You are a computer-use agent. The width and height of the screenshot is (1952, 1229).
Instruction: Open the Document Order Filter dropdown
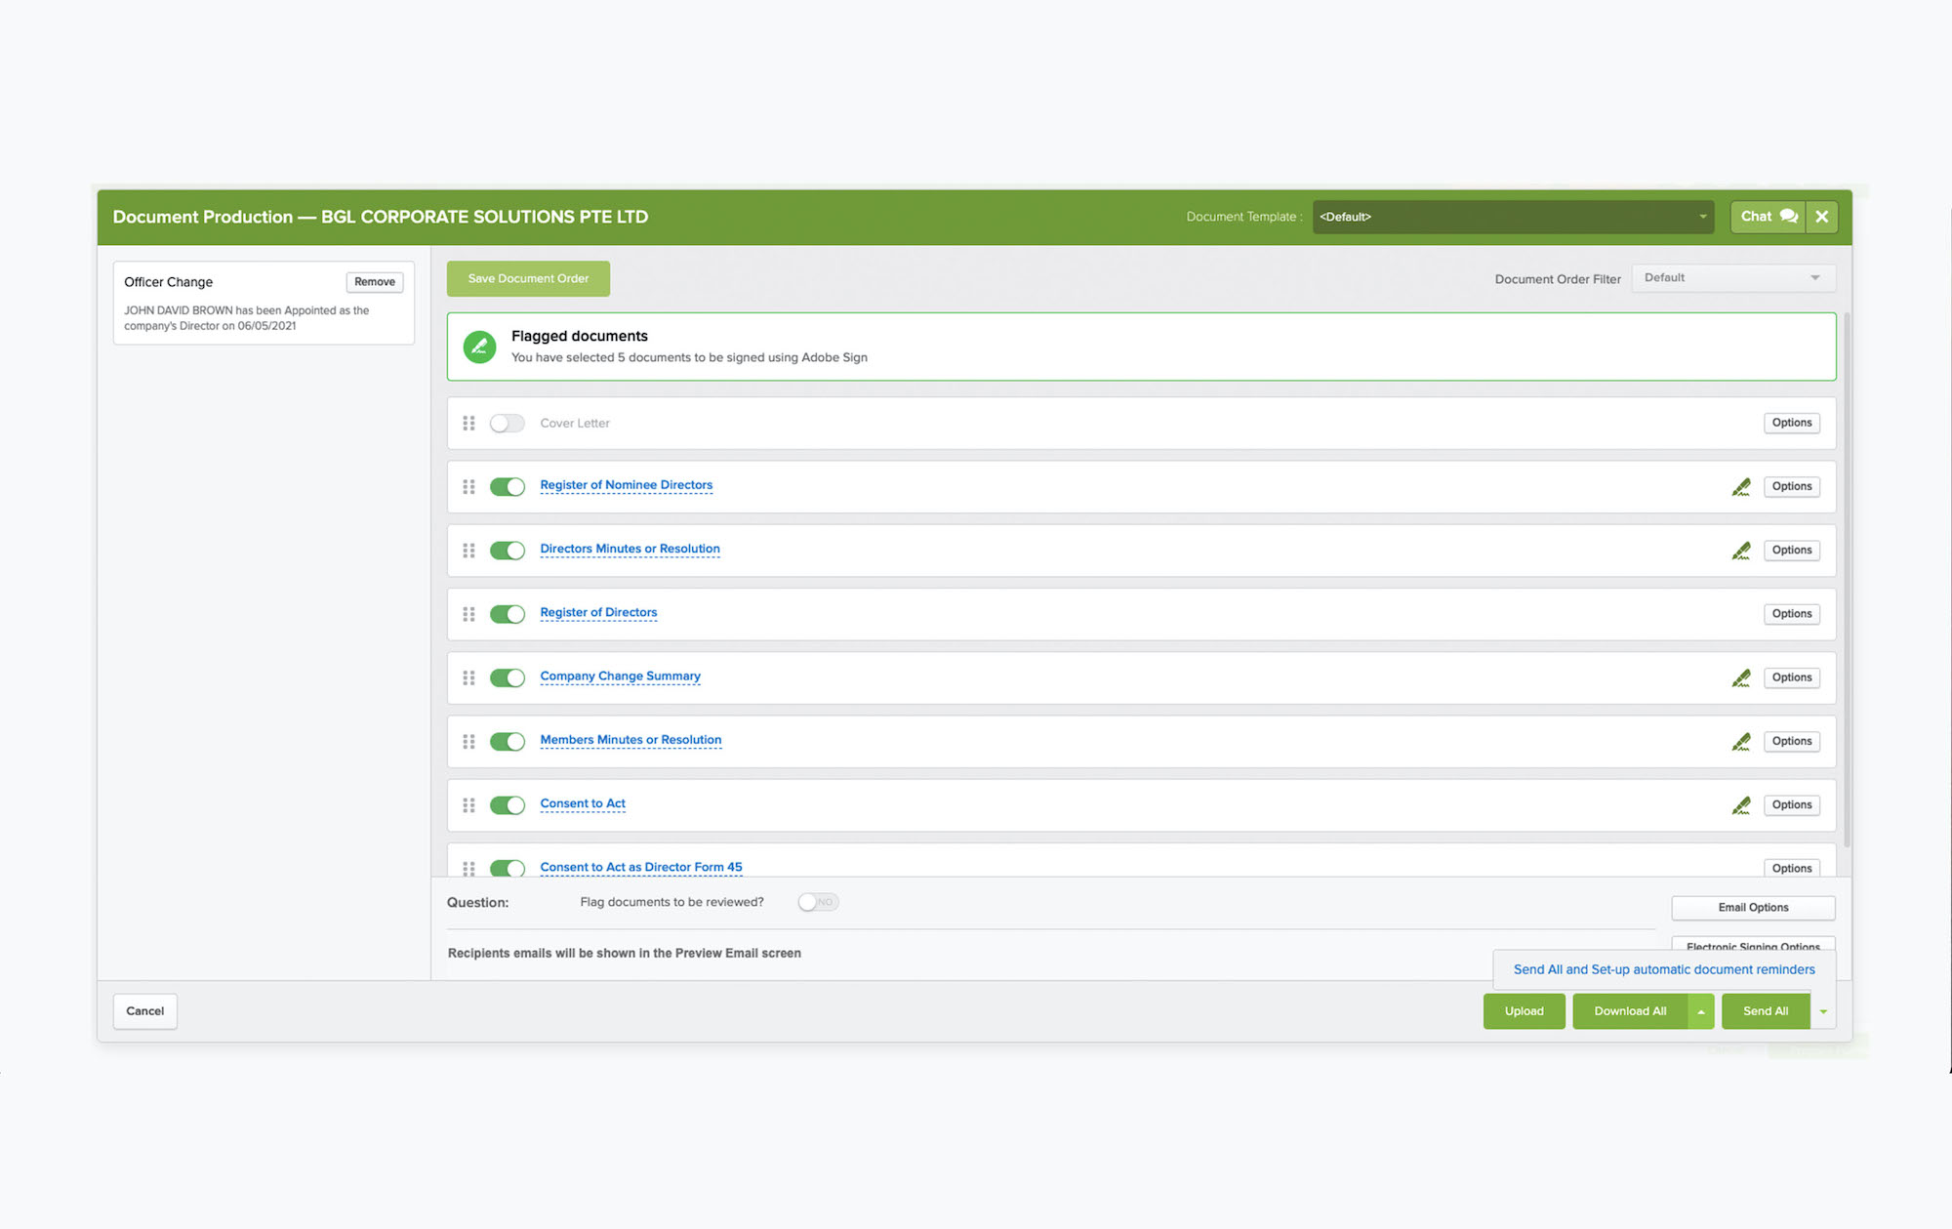point(1733,278)
